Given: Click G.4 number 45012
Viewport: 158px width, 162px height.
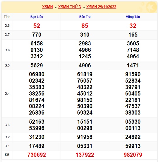Looking at the screenshot, I should pos(85,94).
